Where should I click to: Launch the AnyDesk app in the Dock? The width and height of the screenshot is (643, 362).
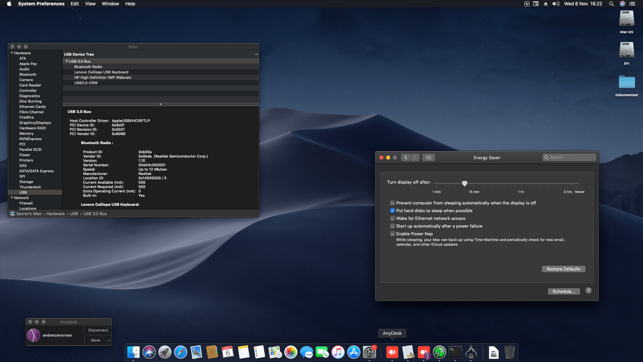pos(392,352)
